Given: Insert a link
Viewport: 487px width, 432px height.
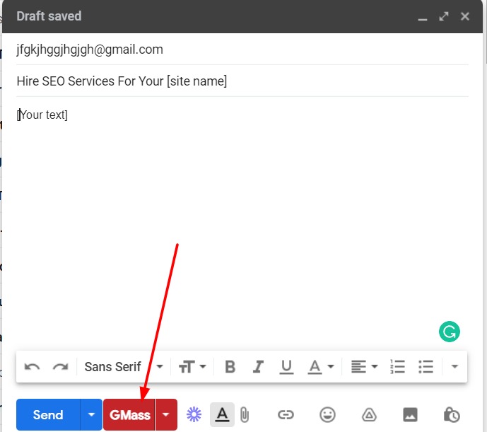Looking at the screenshot, I should (x=286, y=415).
